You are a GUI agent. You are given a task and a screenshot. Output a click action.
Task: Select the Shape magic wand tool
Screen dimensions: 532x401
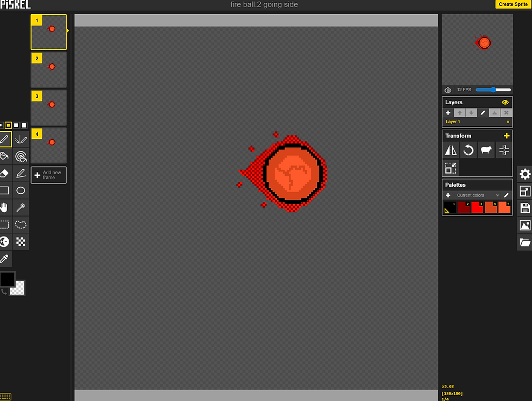21,207
